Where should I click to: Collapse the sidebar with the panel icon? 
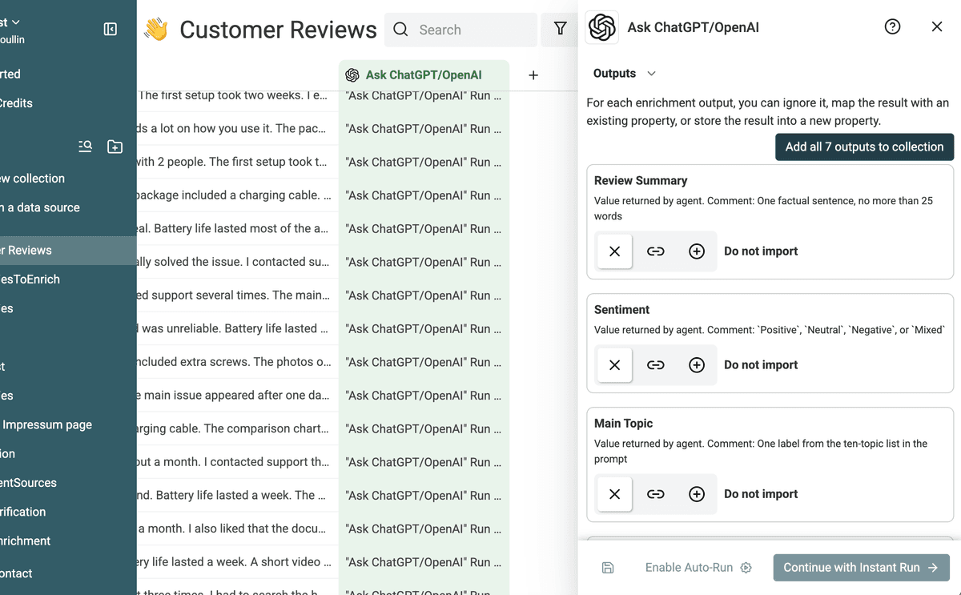point(111,30)
